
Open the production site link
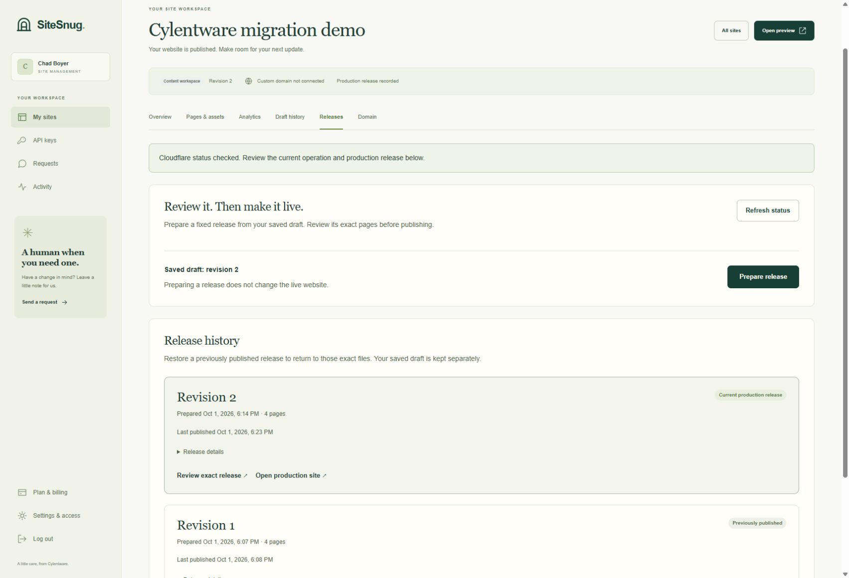point(291,476)
